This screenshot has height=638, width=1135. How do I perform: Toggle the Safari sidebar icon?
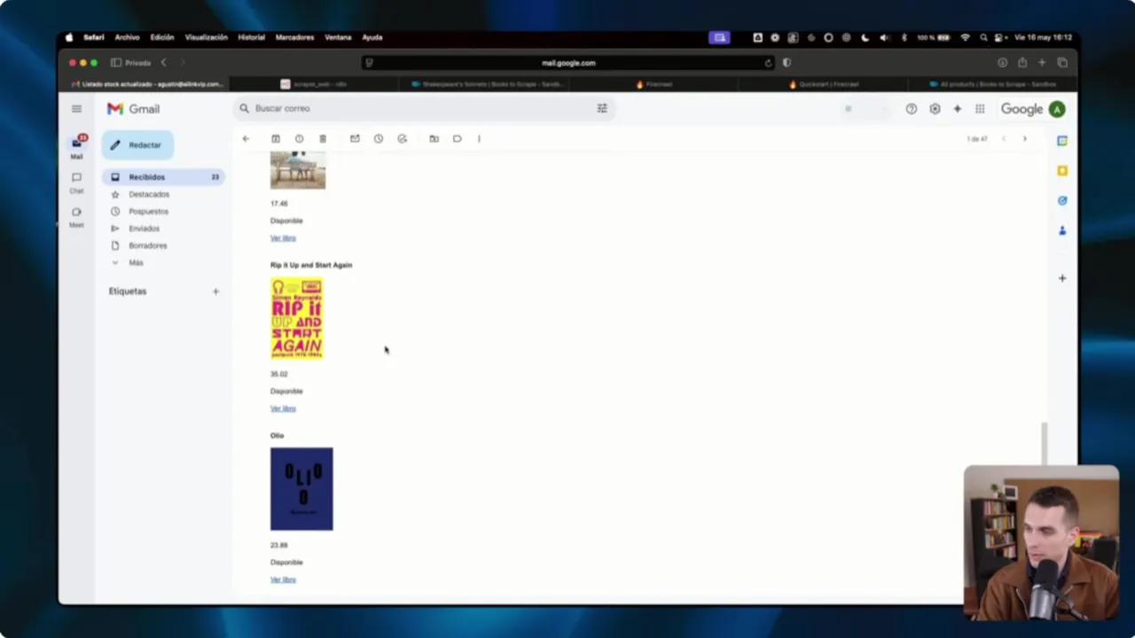pos(116,63)
